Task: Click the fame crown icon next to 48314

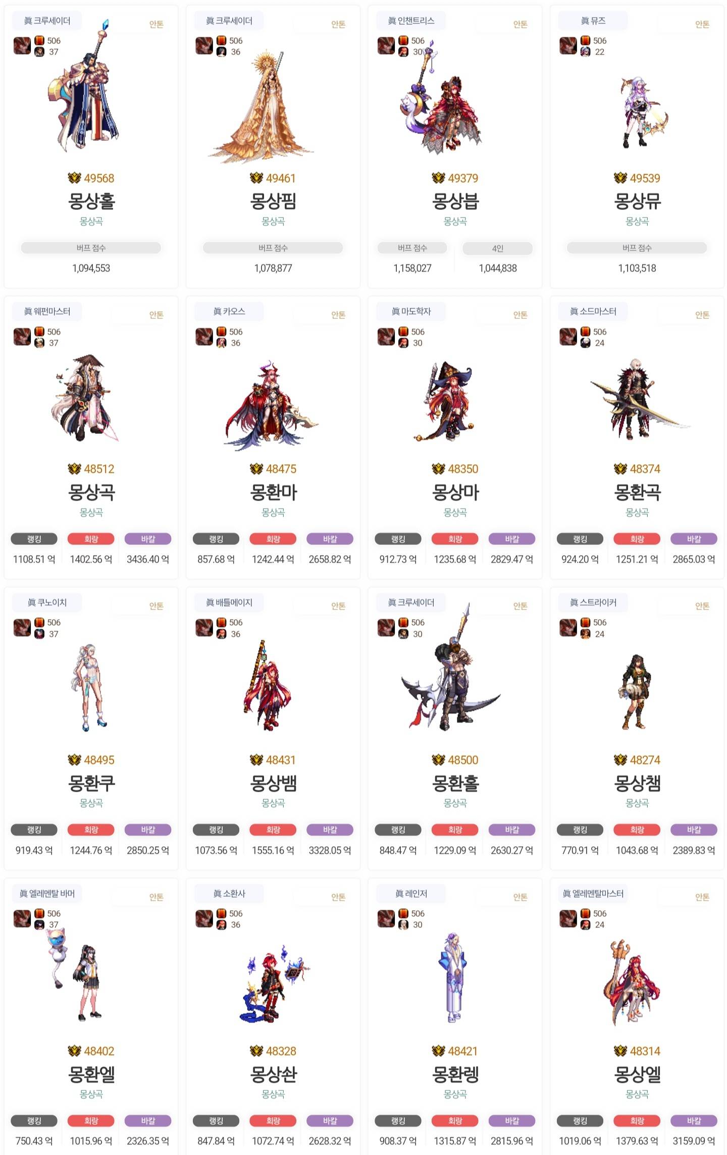Action: pyautogui.click(x=620, y=1051)
